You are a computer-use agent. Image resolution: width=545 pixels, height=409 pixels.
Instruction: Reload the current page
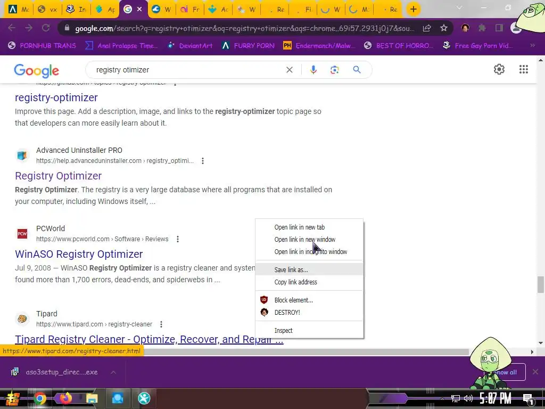pos(46,28)
